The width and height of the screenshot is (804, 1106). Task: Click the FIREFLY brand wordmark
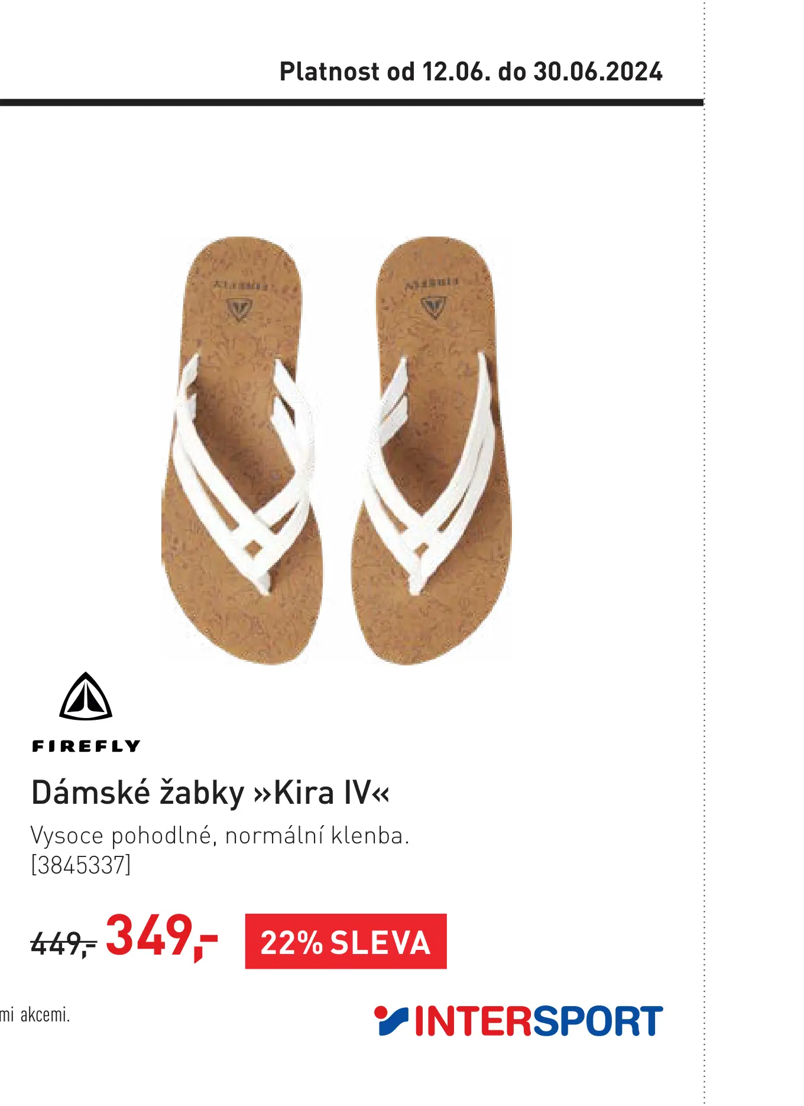86,746
